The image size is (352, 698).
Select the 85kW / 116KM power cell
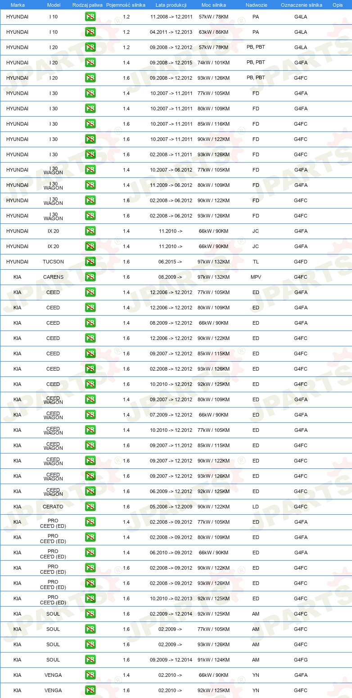(x=213, y=124)
